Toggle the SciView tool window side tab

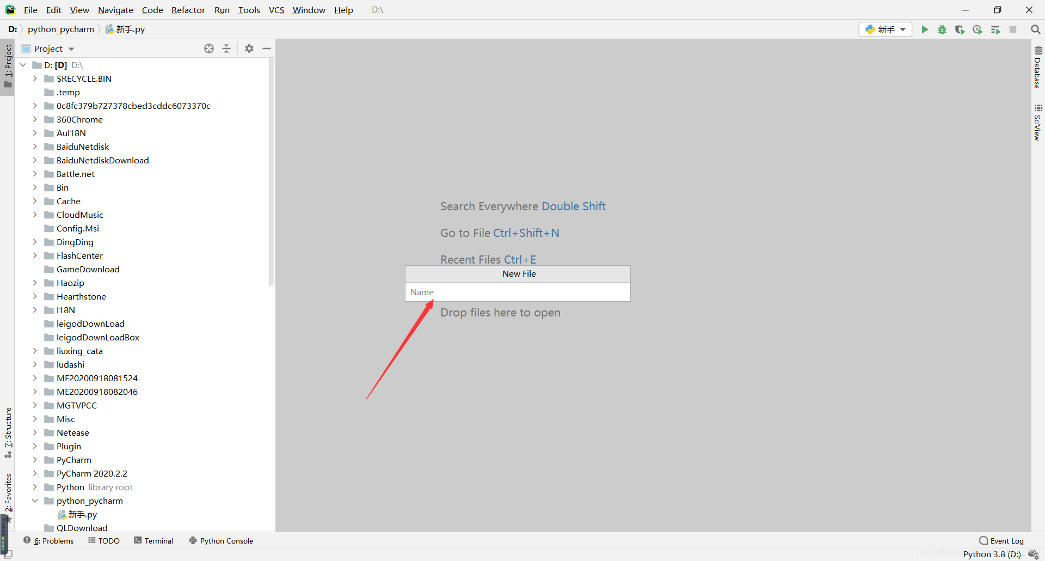(x=1037, y=123)
